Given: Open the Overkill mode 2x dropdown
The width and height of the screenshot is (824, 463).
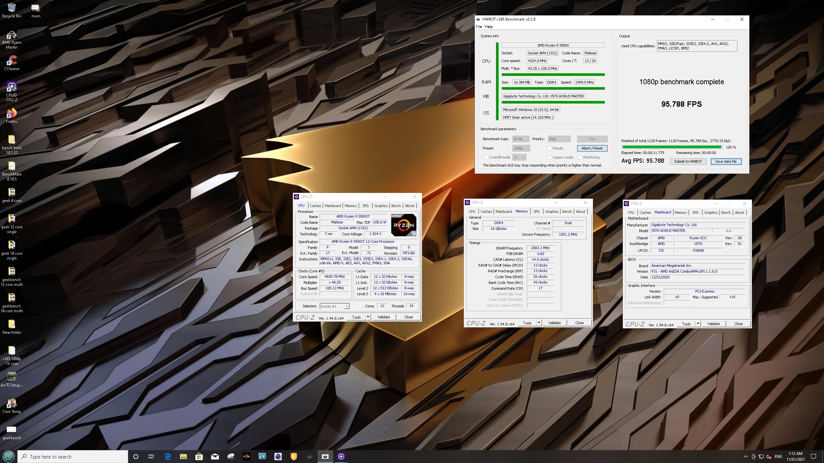Looking at the screenshot, I should (x=519, y=157).
